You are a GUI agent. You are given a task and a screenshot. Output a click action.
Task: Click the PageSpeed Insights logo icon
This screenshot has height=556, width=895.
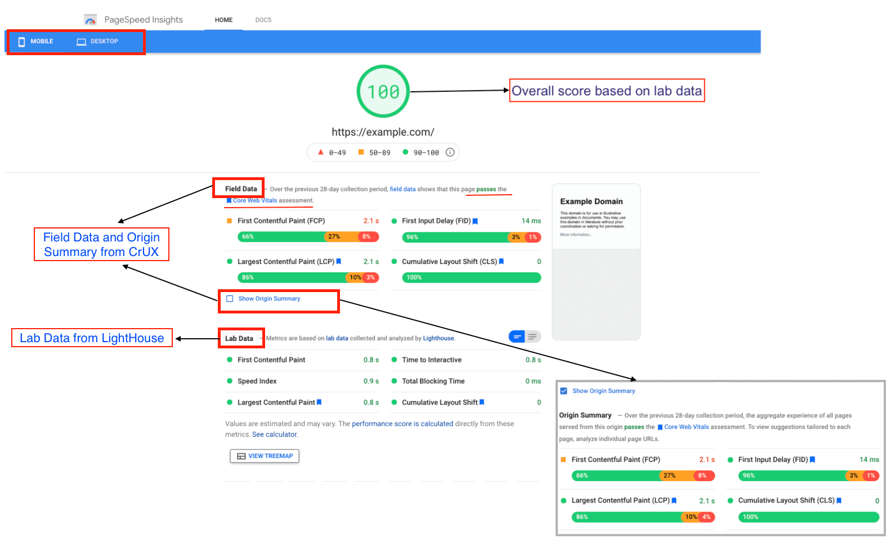coord(90,20)
